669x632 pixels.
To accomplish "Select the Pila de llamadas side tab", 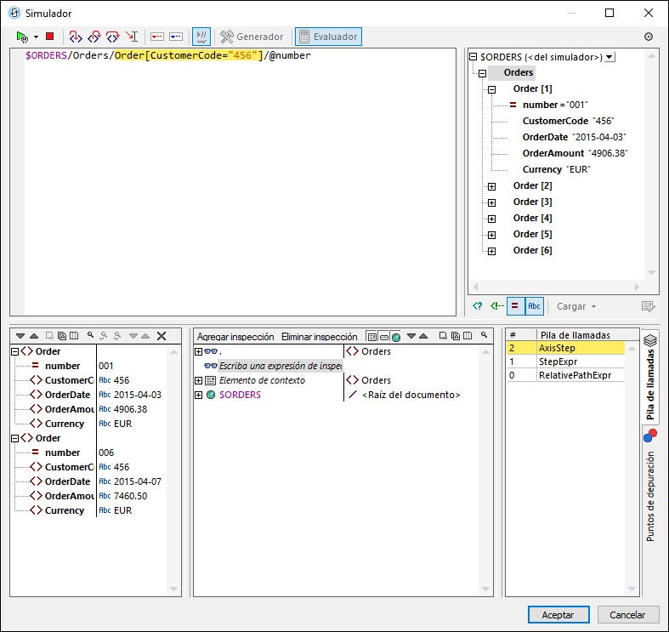I will point(650,379).
